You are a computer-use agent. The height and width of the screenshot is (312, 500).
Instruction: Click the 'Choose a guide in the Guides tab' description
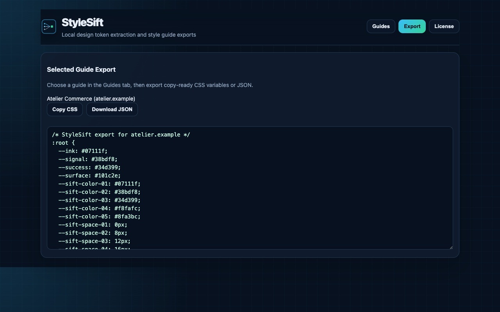[150, 85]
